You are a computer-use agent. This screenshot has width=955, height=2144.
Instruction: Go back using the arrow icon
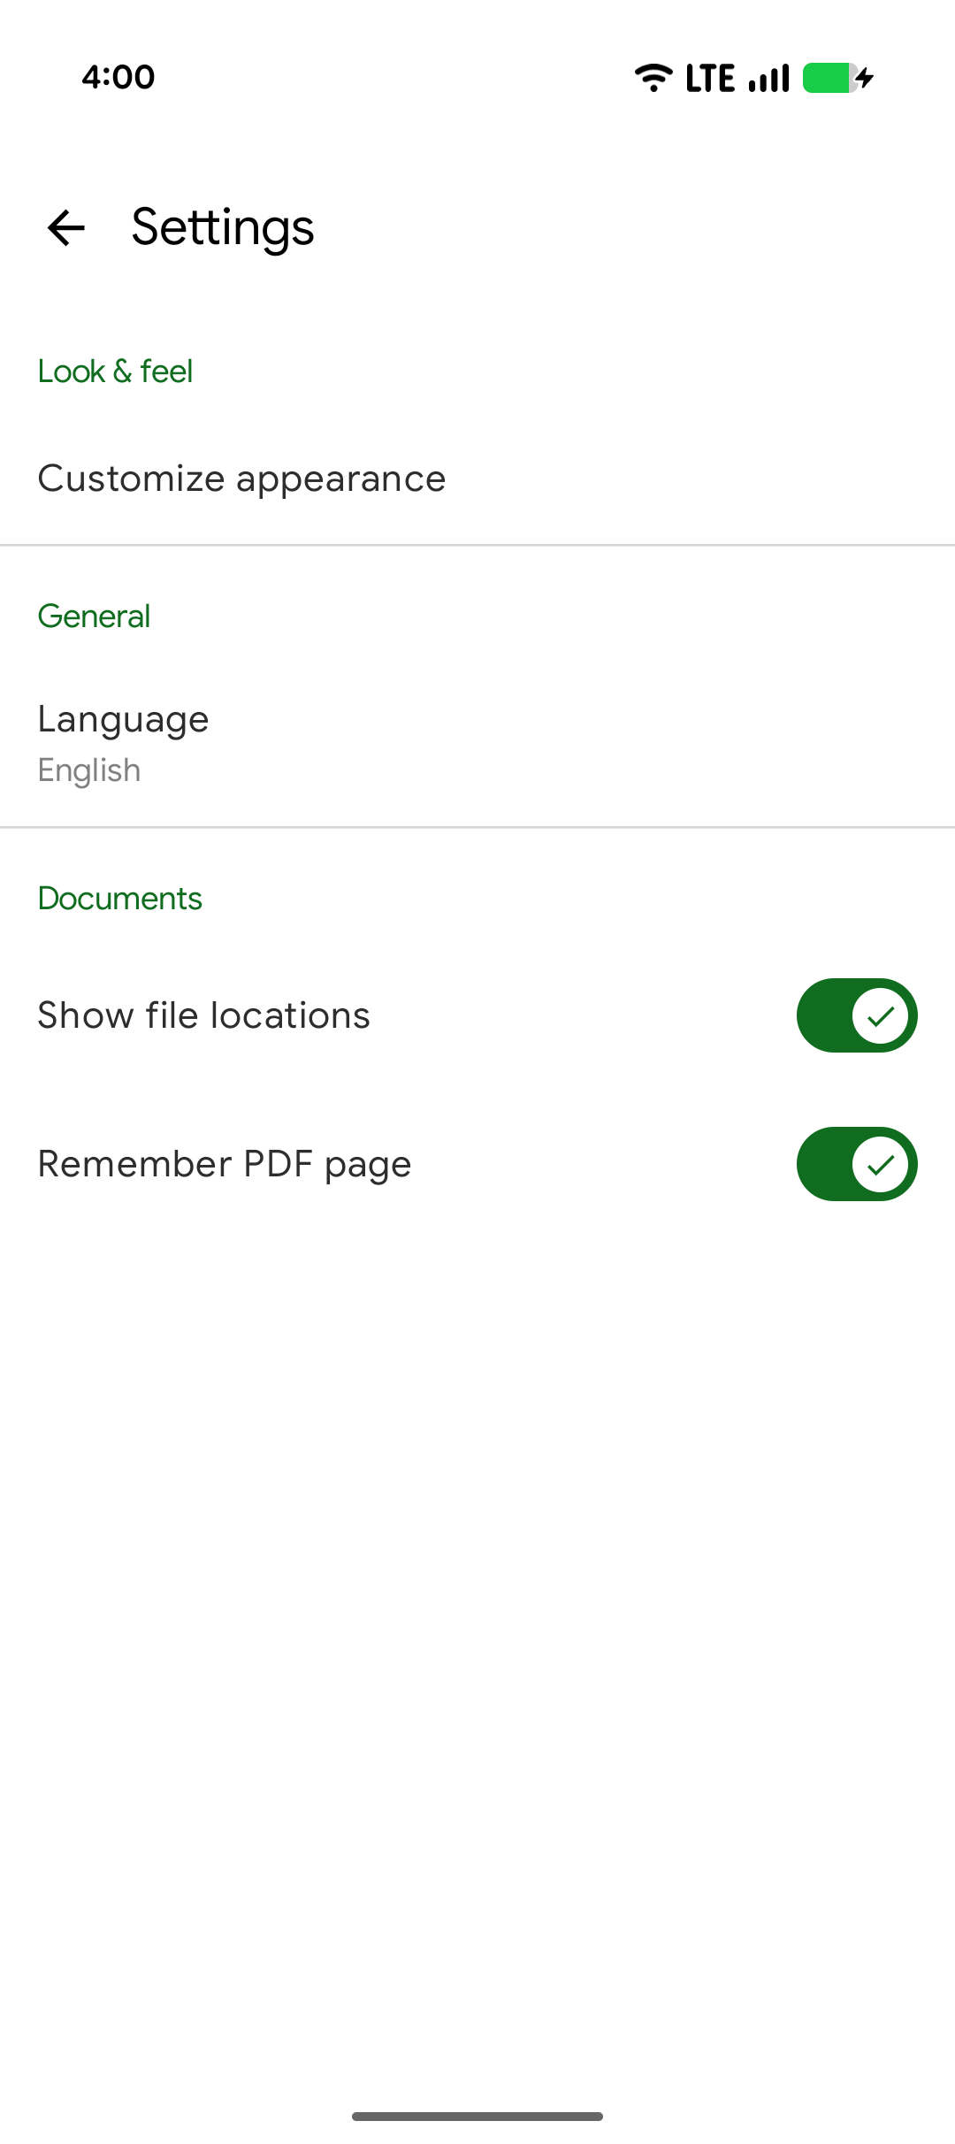pyautogui.click(x=66, y=227)
